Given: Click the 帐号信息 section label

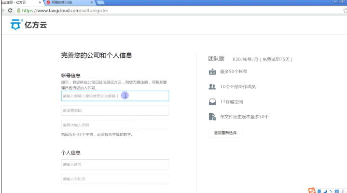Looking at the screenshot, I should pos(71,75).
